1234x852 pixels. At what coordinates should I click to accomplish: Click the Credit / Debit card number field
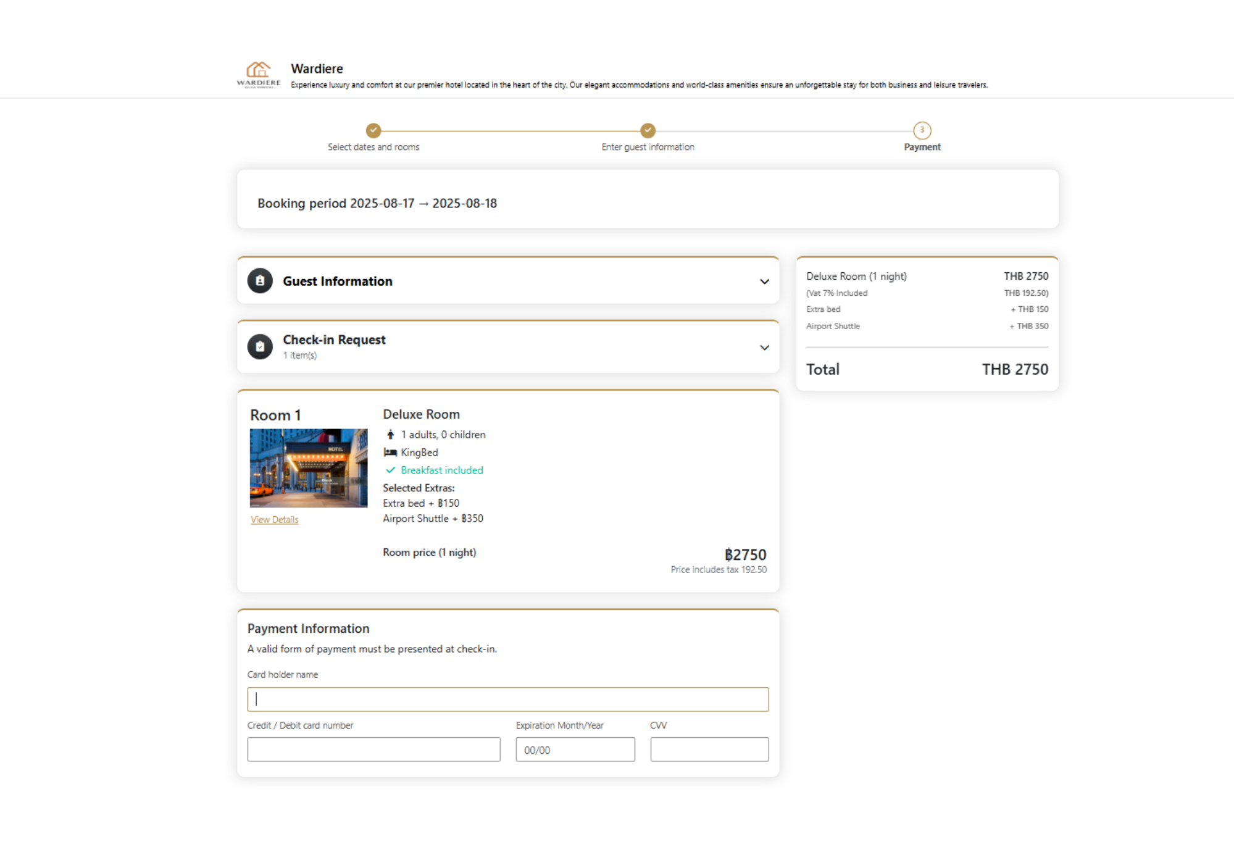[x=373, y=750]
